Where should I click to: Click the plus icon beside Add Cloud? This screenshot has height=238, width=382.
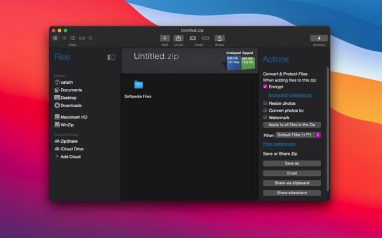pyautogui.click(x=57, y=156)
